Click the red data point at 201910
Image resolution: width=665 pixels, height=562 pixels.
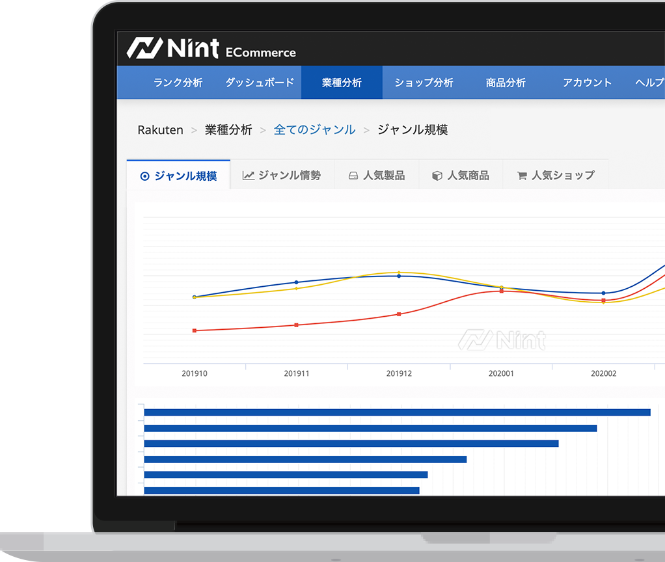pos(195,330)
